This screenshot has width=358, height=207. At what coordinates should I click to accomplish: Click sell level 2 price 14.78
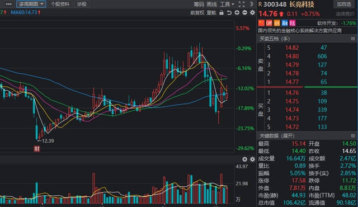click(292, 73)
